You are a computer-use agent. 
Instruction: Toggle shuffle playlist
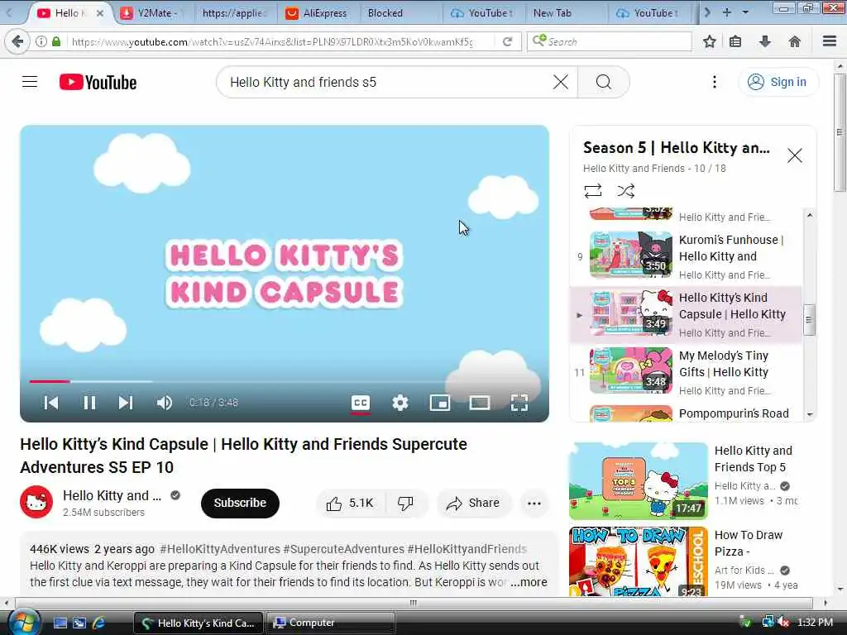(x=625, y=191)
